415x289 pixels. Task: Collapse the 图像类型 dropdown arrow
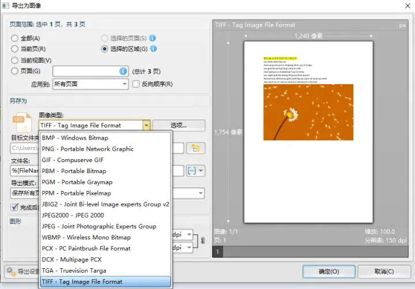[x=146, y=125]
